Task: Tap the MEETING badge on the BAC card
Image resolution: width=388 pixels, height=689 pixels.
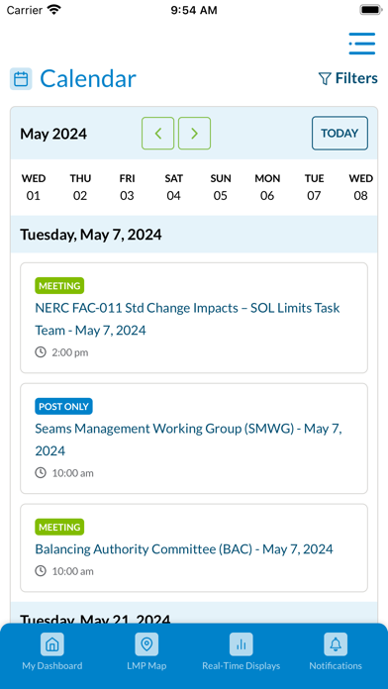Action: (59, 527)
